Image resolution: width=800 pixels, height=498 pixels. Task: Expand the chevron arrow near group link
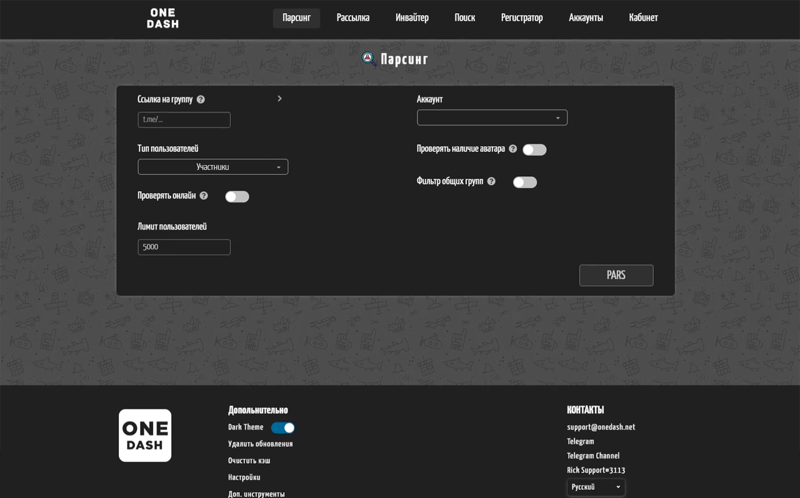click(x=279, y=99)
